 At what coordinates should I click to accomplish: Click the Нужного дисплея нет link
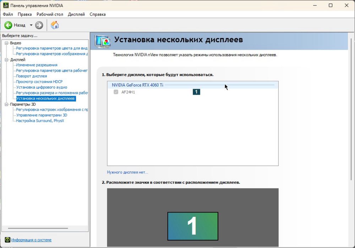coord(127,172)
